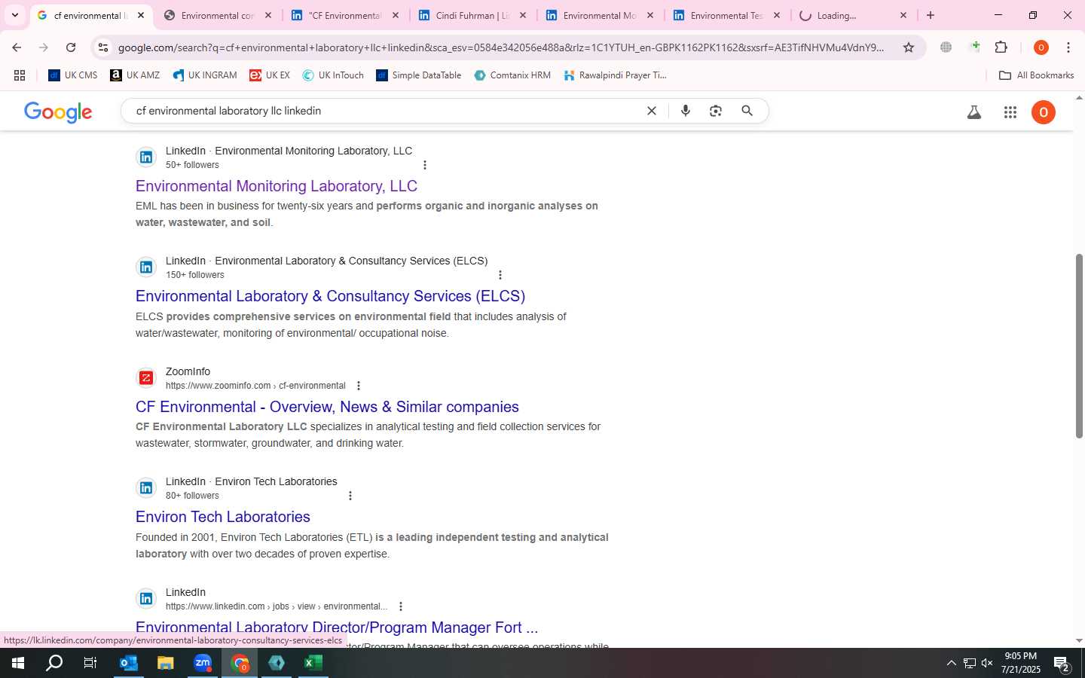Open options for Environmental Monitoring Laboratory result
This screenshot has width=1085, height=678.
(425, 165)
